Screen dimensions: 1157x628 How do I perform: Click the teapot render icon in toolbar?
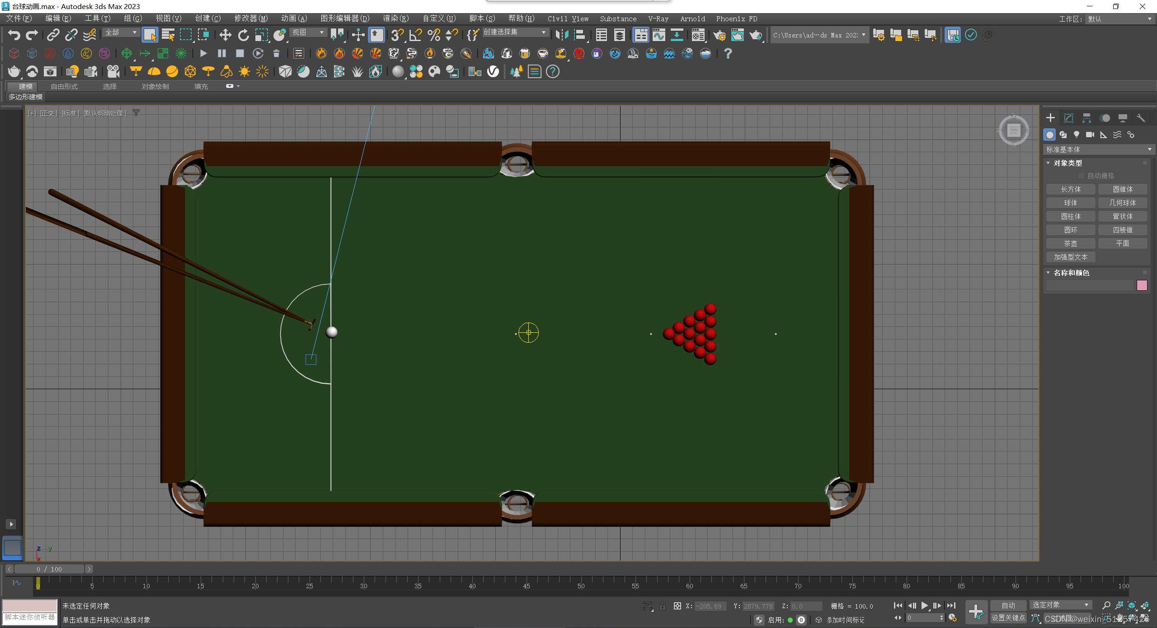click(755, 35)
